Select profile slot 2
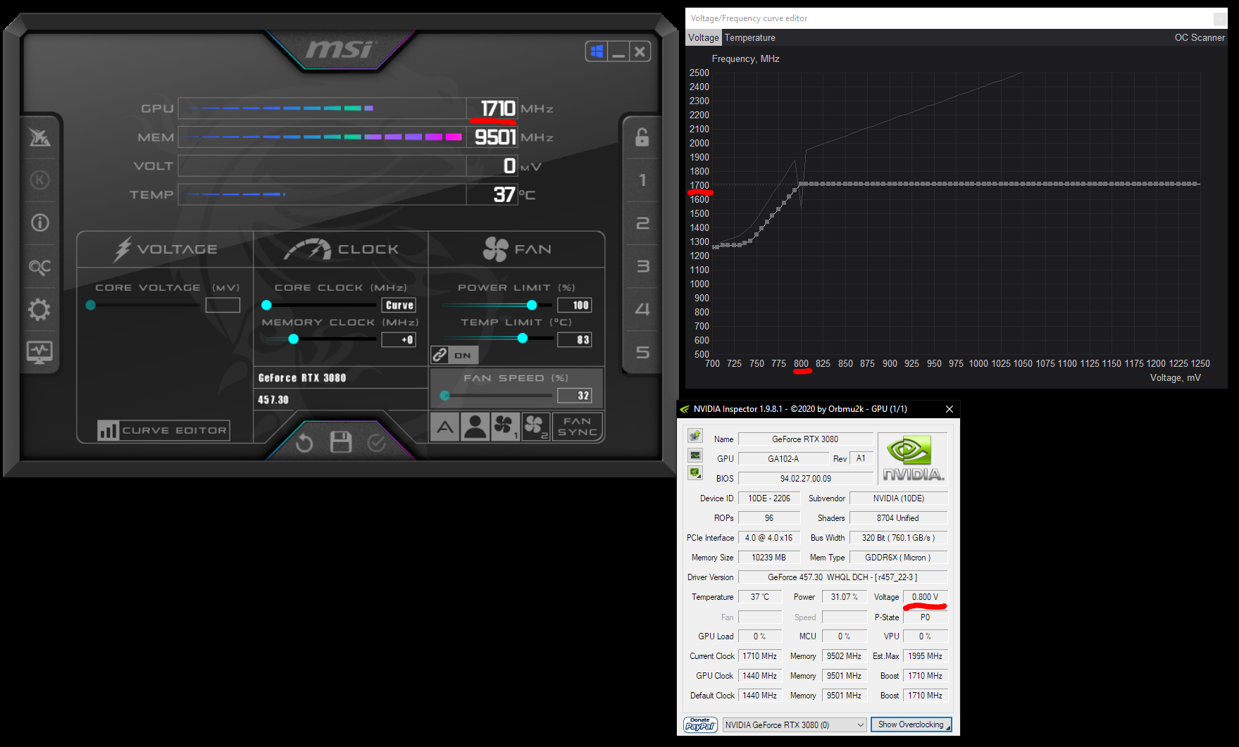The image size is (1239, 747). click(642, 223)
